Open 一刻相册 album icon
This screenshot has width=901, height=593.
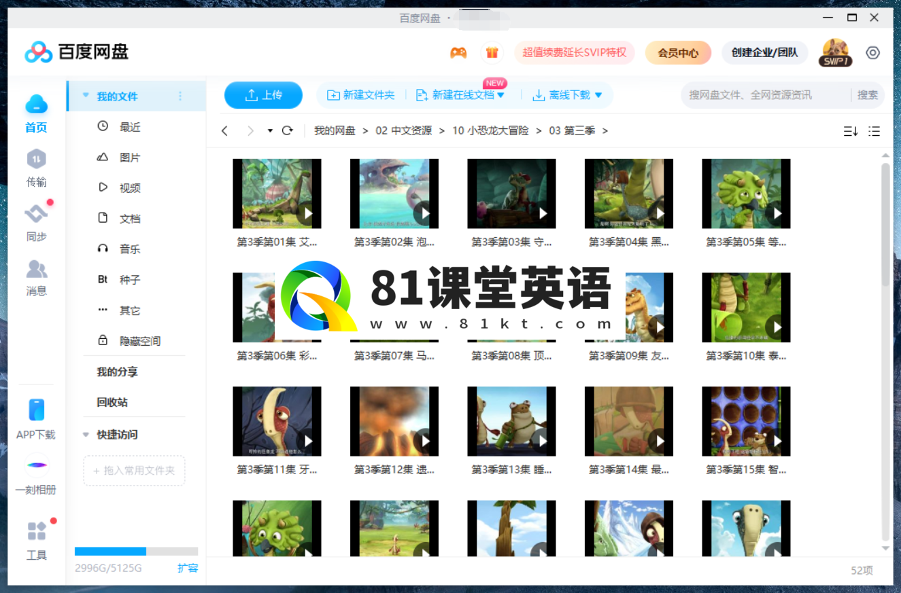click(37, 465)
